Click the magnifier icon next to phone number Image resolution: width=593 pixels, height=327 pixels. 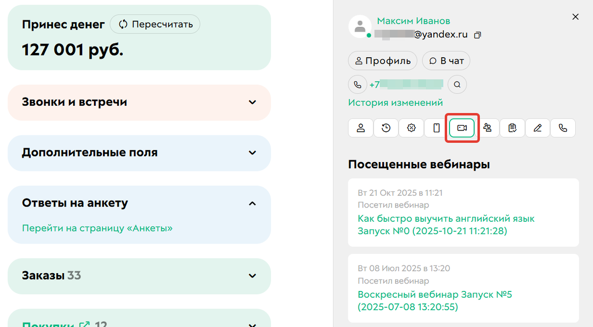pyautogui.click(x=457, y=84)
